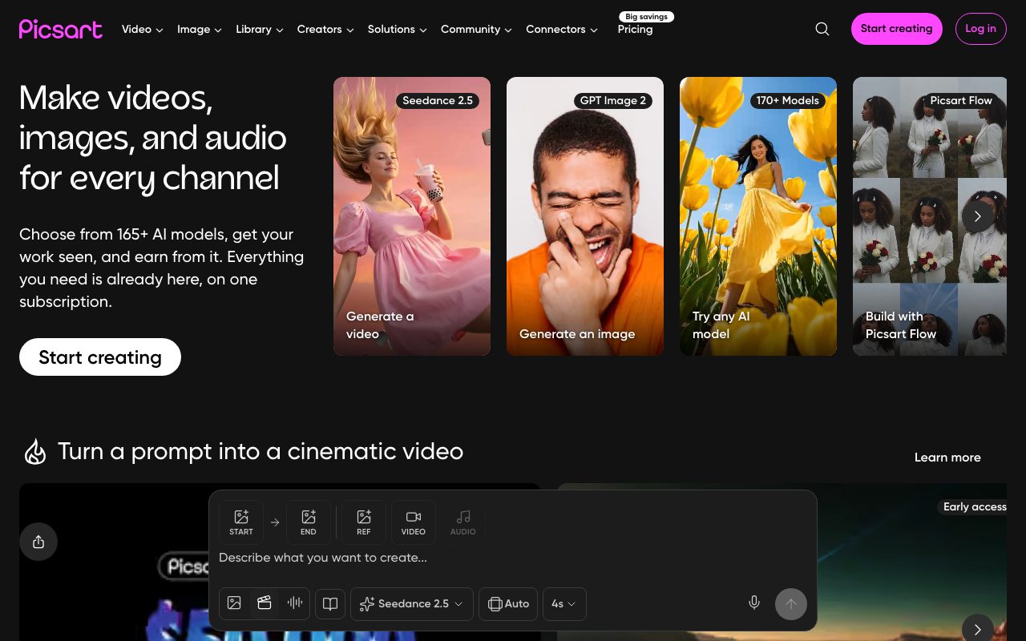1026x641 pixels.
Task: Expand the Solutions menu
Action: tap(398, 29)
